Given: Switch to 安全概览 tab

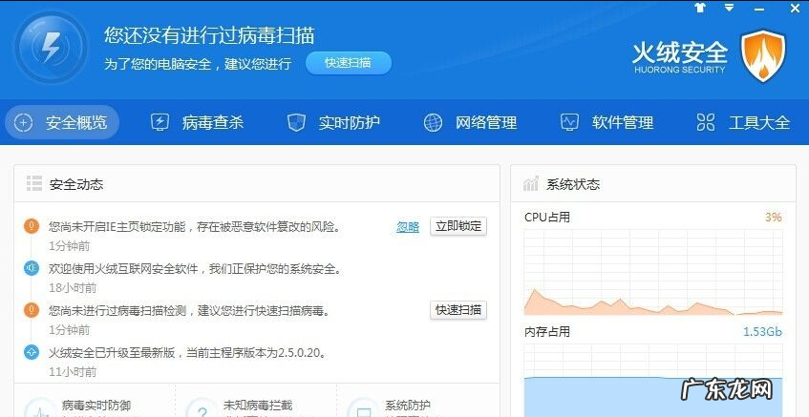Looking at the screenshot, I should point(62,123).
